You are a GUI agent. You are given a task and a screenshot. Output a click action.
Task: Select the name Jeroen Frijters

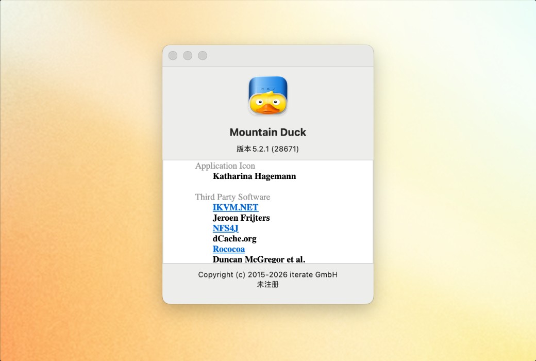click(241, 218)
